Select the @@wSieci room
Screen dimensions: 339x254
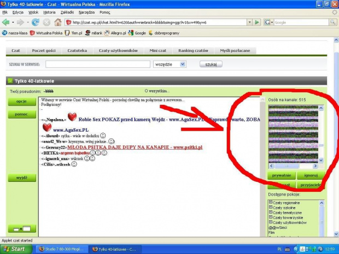278,227
